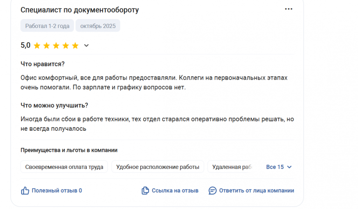
Task: Click Ответить от лица компании
Action: pos(257,190)
